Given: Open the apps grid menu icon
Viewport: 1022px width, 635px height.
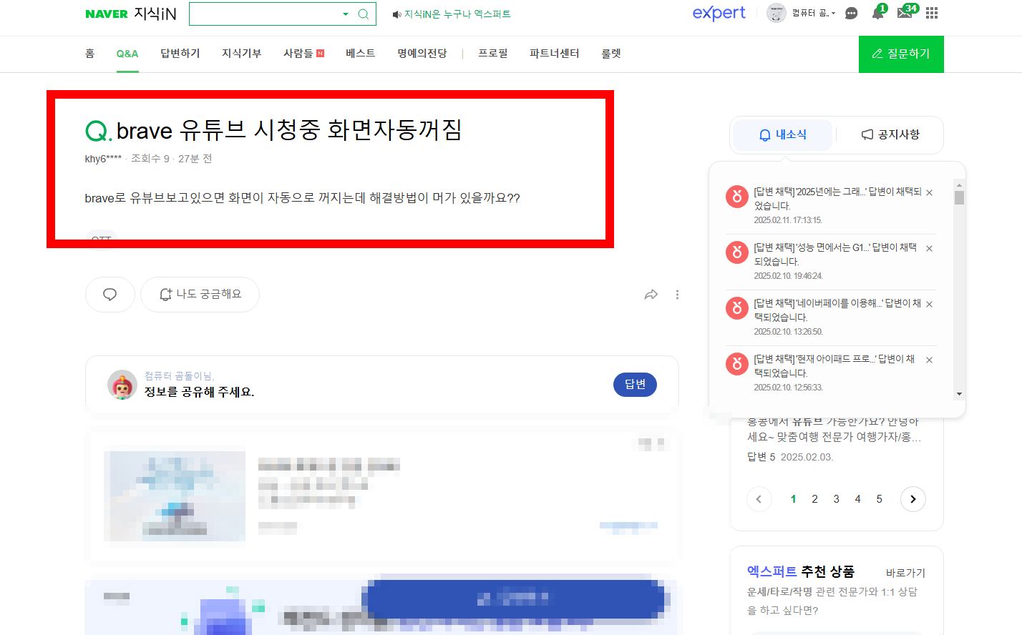Looking at the screenshot, I should pyautogui.click(x=932, y=13).
